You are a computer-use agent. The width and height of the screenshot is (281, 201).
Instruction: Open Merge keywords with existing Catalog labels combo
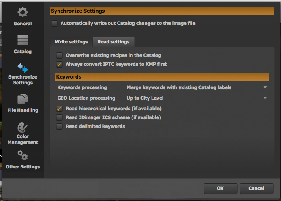[197, 87]
